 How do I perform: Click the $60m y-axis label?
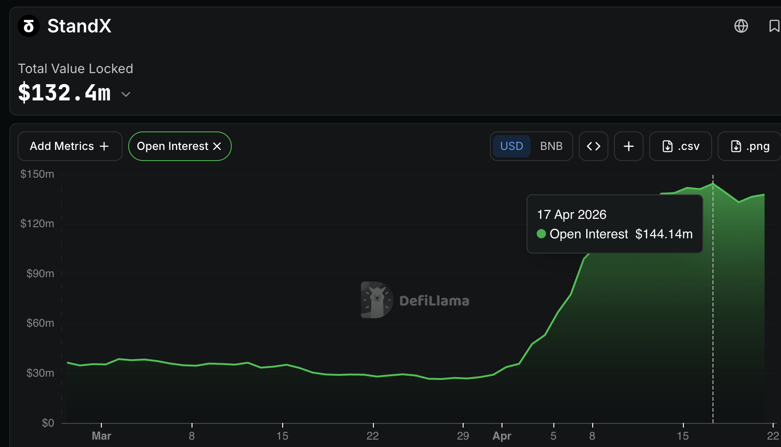pyautogui.click(x=40, y=323)
